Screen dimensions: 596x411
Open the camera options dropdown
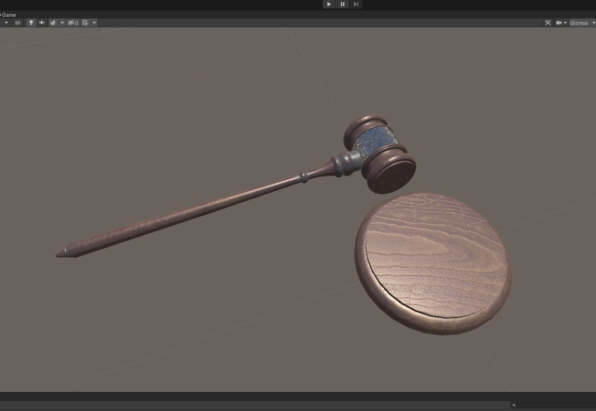click(565, 22)
